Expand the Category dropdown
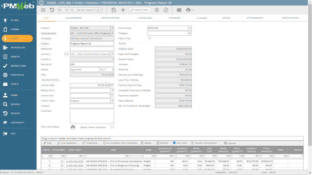The height and width of the screenshot is (175, 312). pos(190,33)
